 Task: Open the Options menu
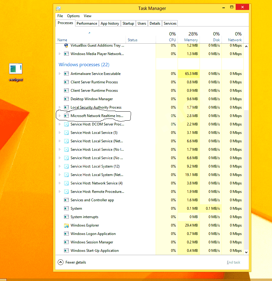point(73,16)
